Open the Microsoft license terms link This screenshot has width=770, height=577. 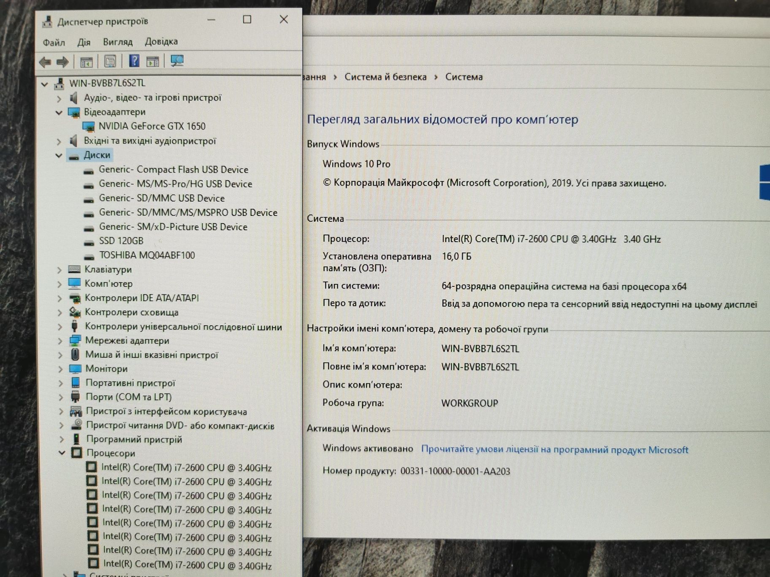[555, 450]
